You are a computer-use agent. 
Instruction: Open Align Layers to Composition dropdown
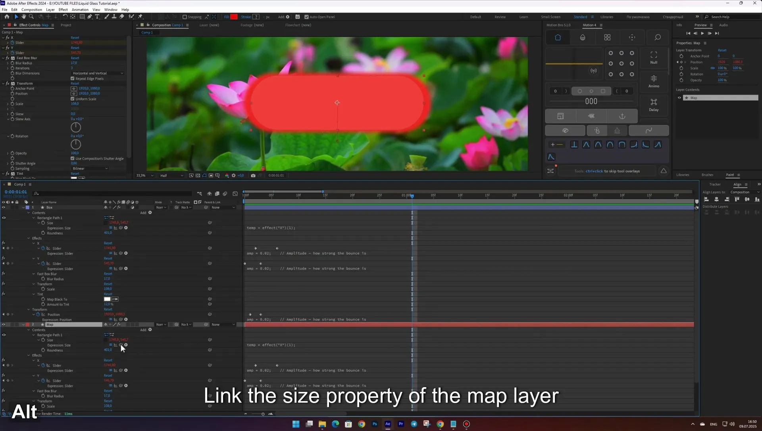coord(745,192)
